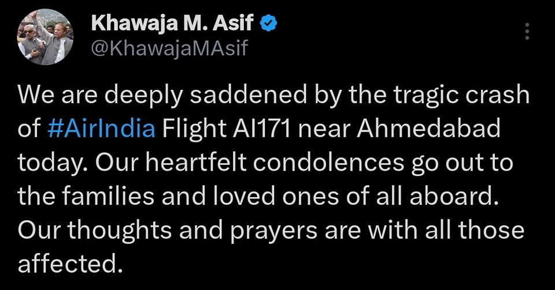This screenshot has width=555, height=290.
Task: Visit the @KhawajaMAsif handle profile
Action: click(169, 48)
